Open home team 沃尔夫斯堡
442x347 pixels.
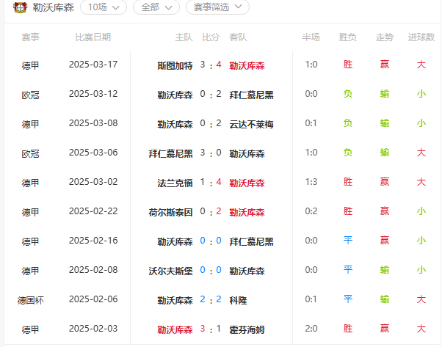tap(170, 271)
